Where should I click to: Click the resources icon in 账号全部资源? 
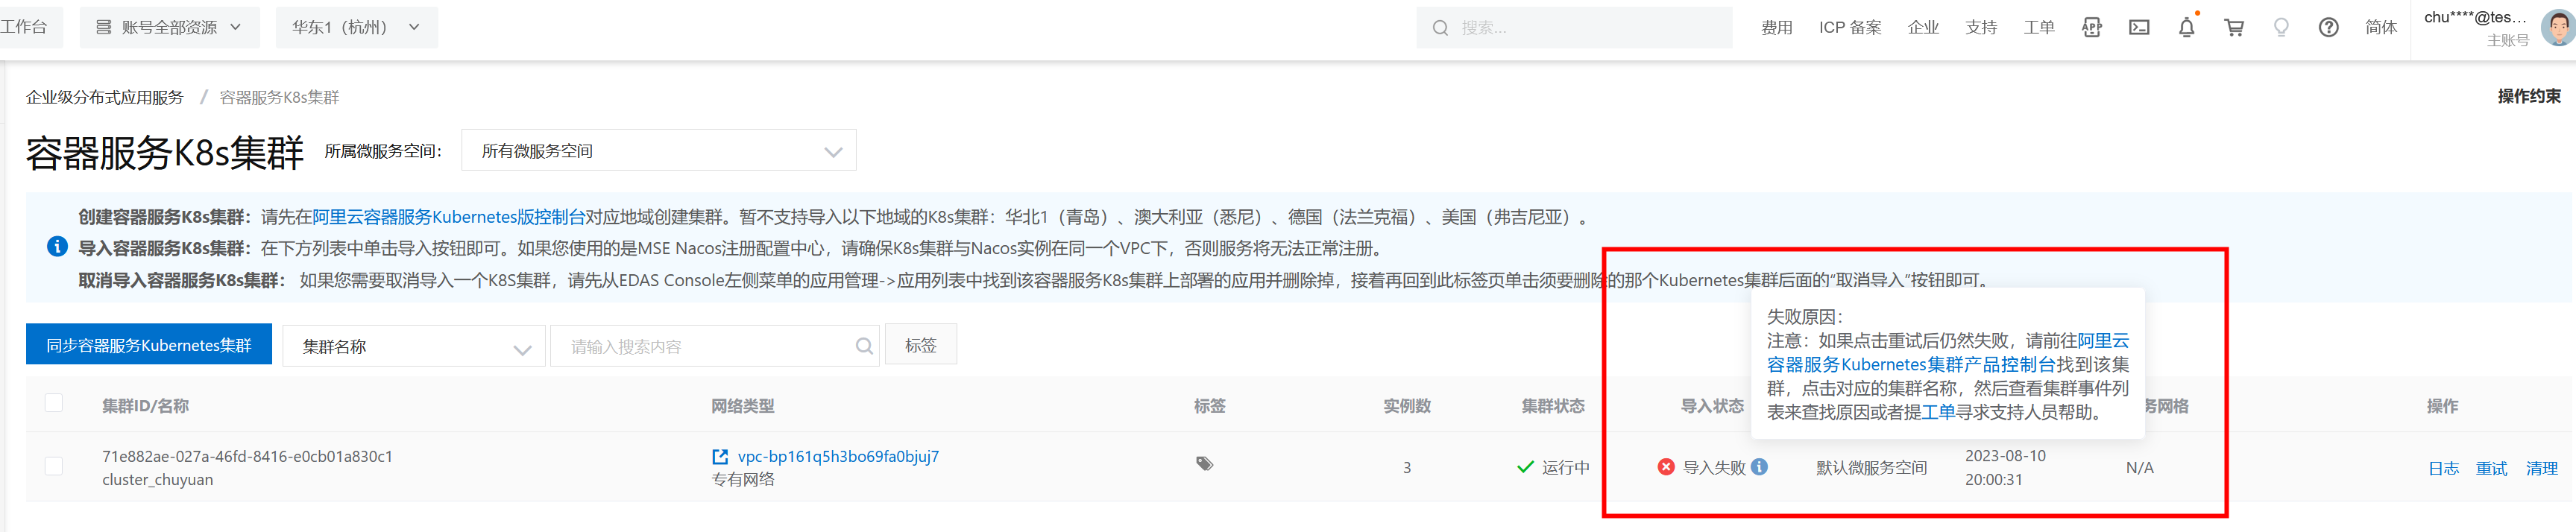point(103,27)
